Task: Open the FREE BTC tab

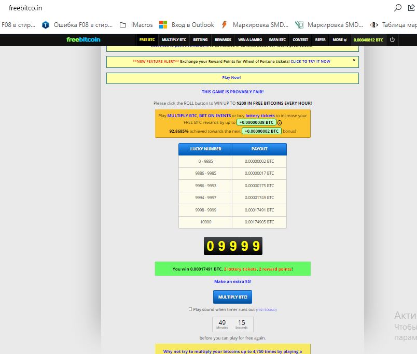Action: pos(147,39)
